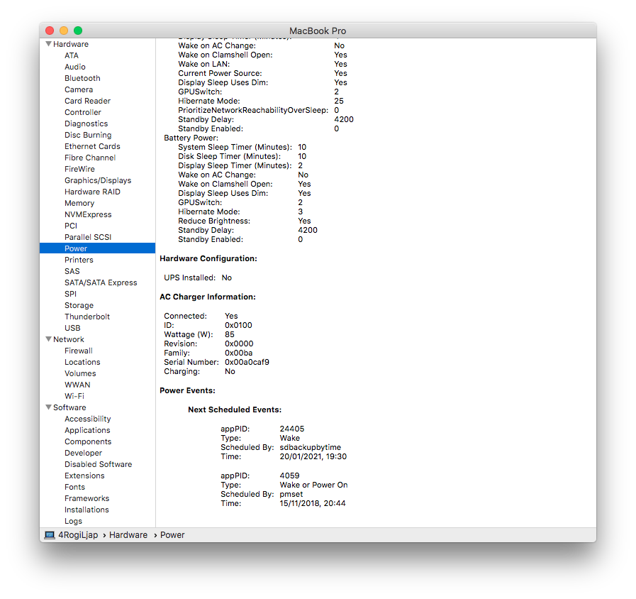The height and width of the screenshot is (599, 636).
Task: Click the serial number 0x00a0caf9
Action: [247, 362]
